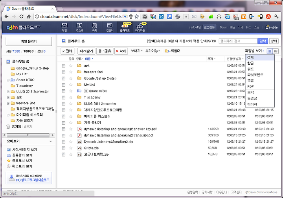The image size is (283, 198).
Task: Open the 쪽지 notes icon in header
Action: tap(95, 27)
